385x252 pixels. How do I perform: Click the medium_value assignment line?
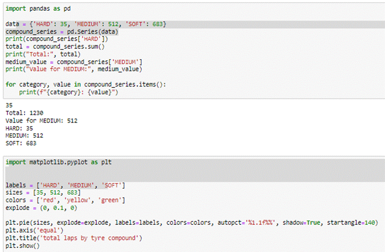click(74, 62)
